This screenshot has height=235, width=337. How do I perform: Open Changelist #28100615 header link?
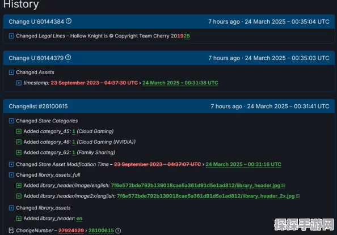38,106
